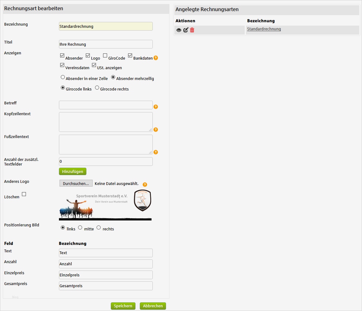Set image position to rechts

(x=98, y=228)
